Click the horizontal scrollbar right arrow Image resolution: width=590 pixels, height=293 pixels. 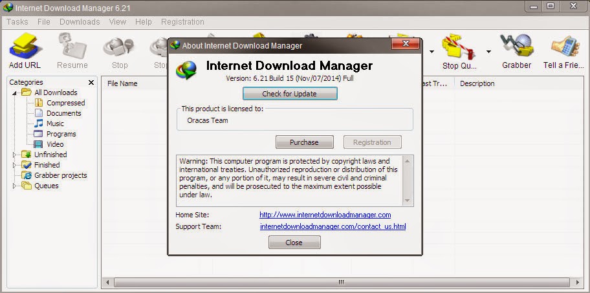(577, 282)
